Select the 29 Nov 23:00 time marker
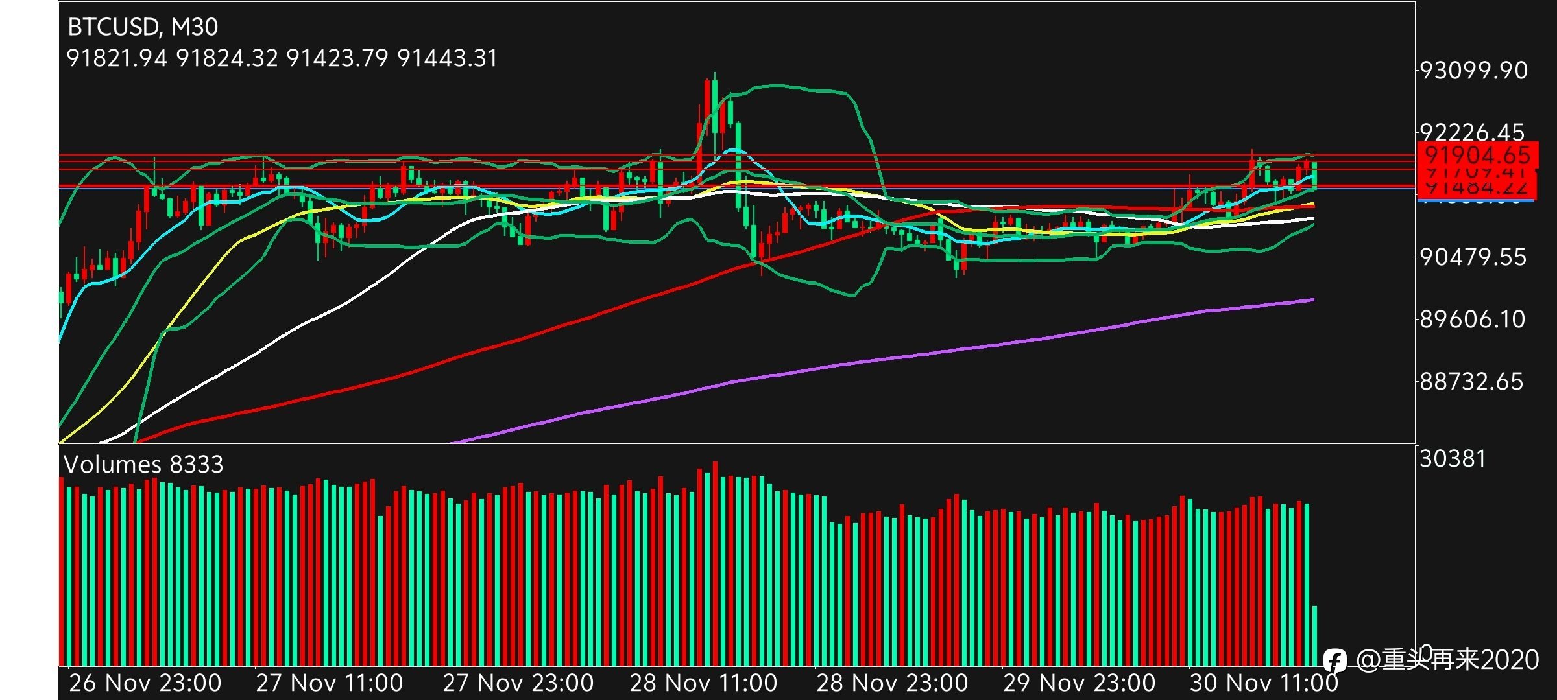Image resolution: width=1557 pixels, height=700 pixels. [x=1080, y=682]
